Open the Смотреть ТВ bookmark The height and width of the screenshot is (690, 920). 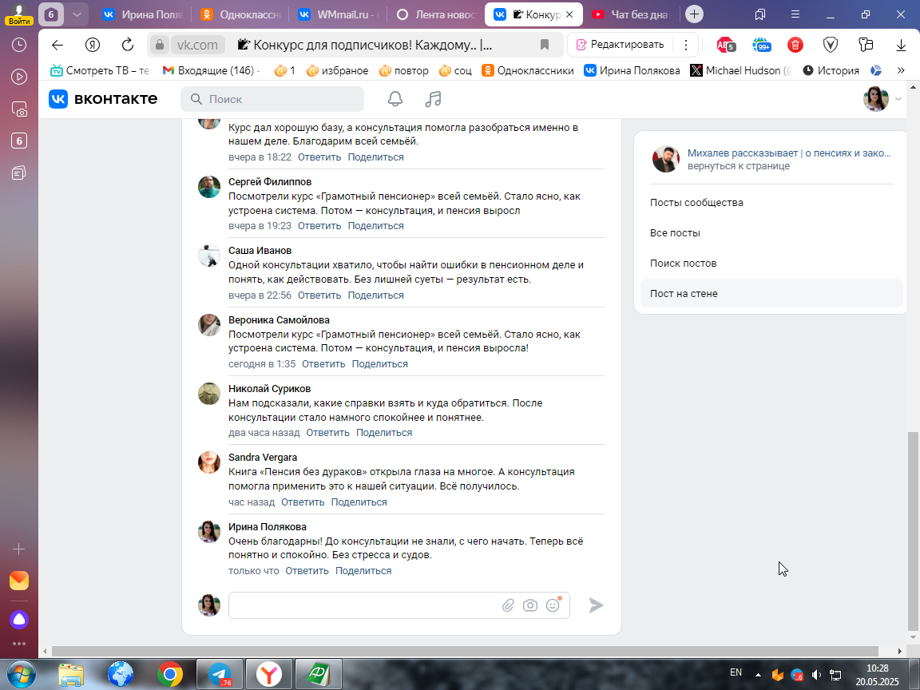(101, 70)
